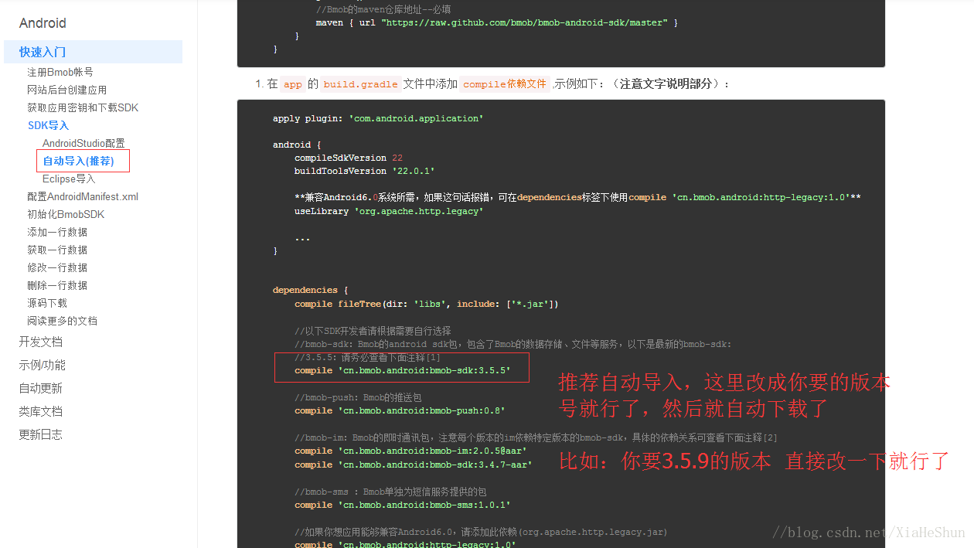The image size is (974, 548).
Task: Open 获取应用密钥和下载SDK section
Action: (83, 107)
